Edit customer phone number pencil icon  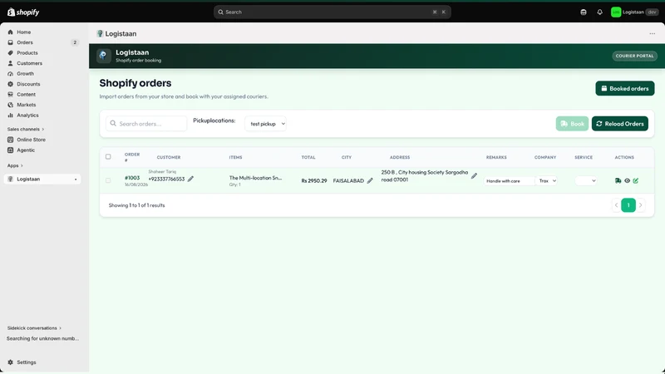pos(191,179)
